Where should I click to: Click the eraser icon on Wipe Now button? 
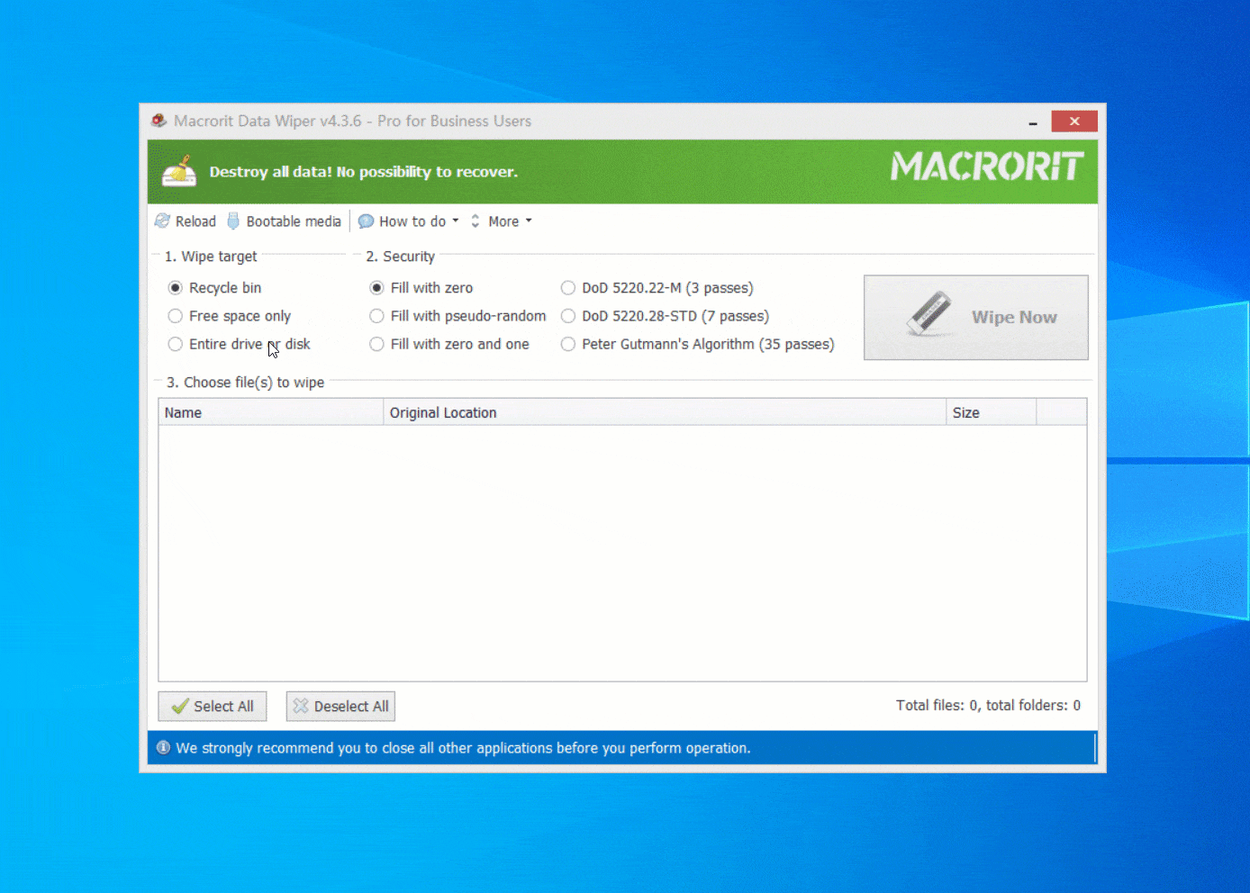coord(928,312)
